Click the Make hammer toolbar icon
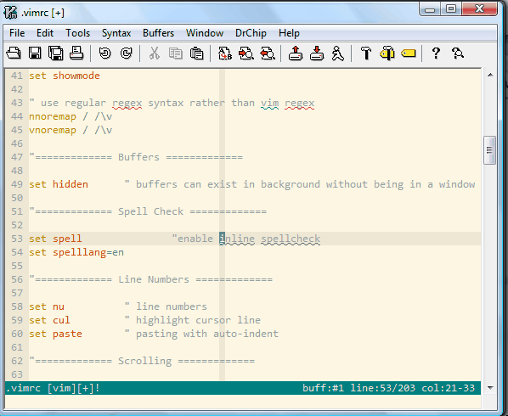Viewport: 508px width, 416px height. tap(366, 53)
